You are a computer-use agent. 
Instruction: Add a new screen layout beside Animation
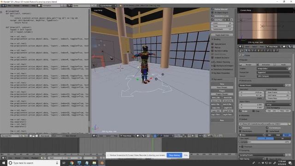62,6
